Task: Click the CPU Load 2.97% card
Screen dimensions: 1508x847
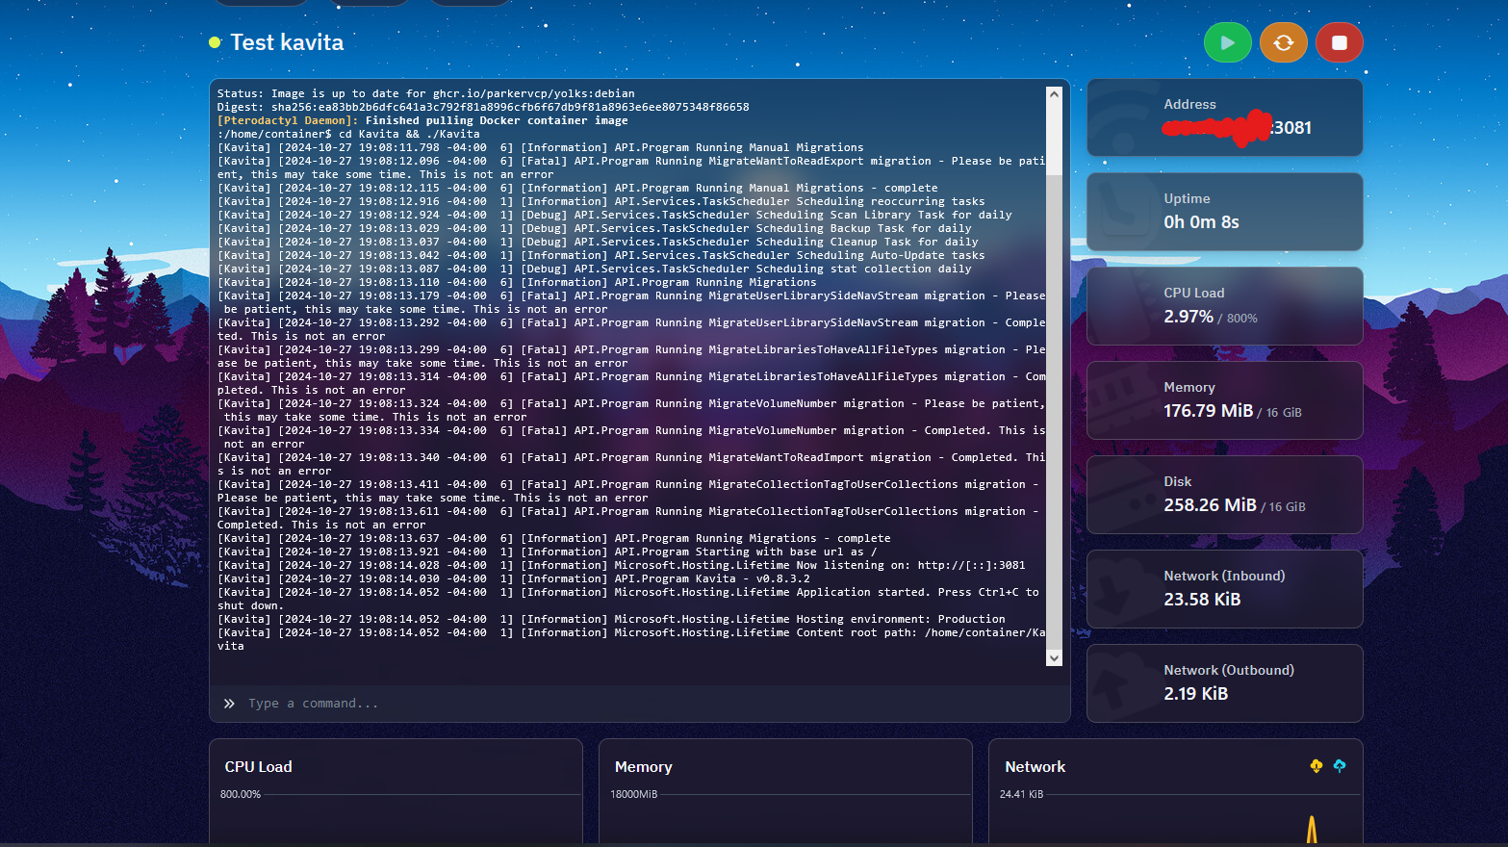Action: tap(1225, 306)
